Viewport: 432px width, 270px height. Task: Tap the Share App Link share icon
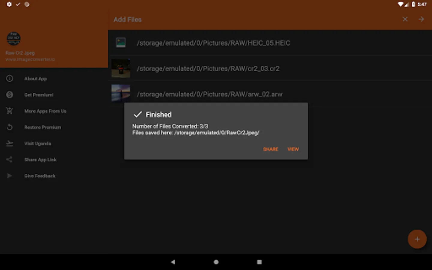click(x=10, y=160)
